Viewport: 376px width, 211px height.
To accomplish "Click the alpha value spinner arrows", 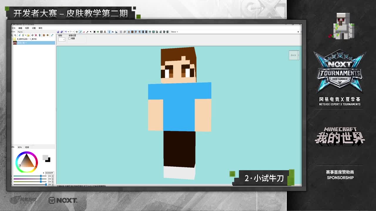I will point(53,185).
